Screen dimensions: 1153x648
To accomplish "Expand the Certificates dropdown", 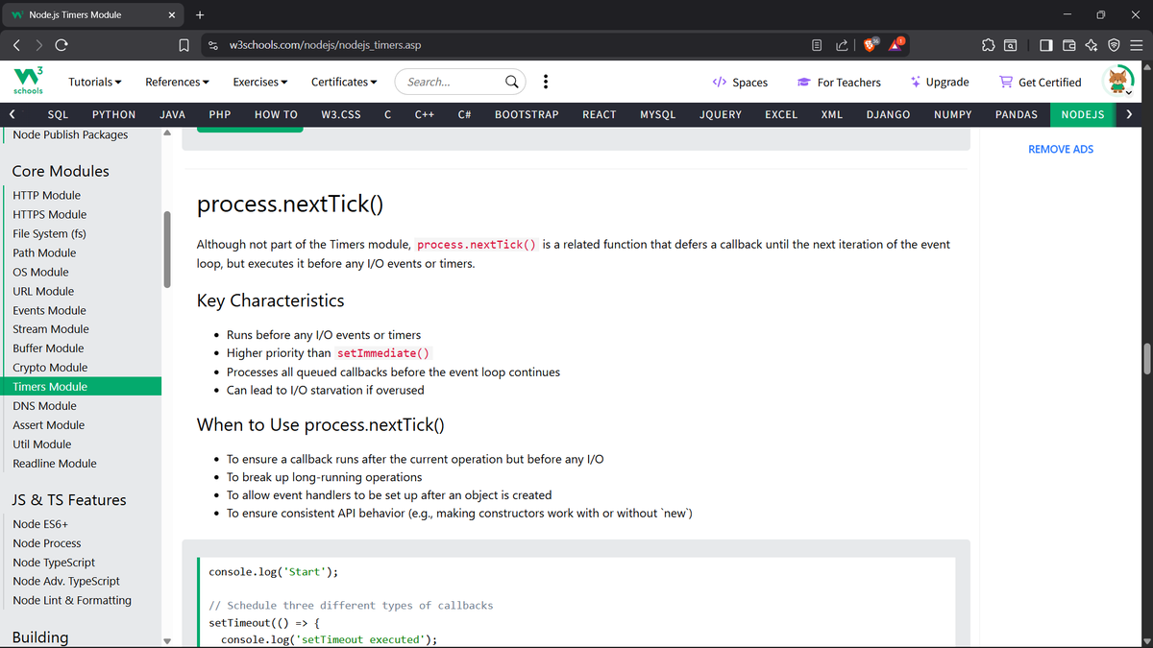I will [344, 82].
